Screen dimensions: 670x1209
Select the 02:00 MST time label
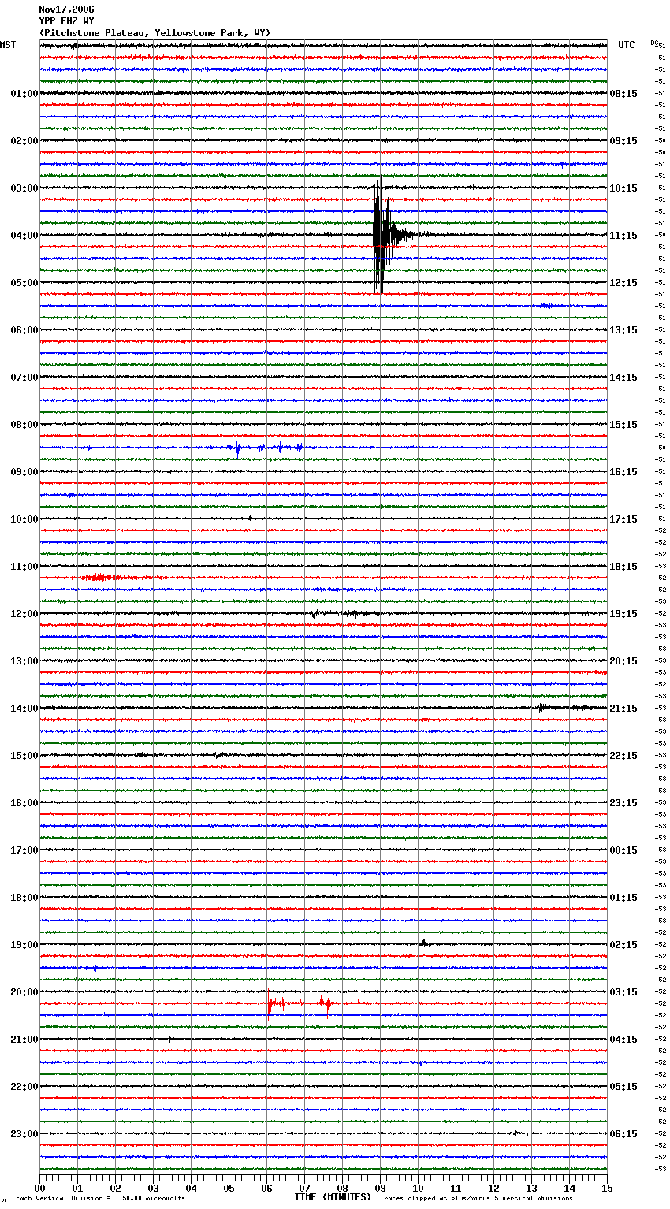pos(24,141)
